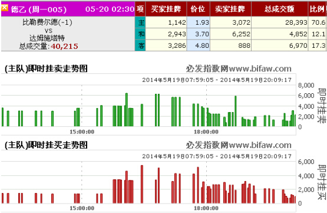Screen dimensions: 327x213
Task: Click the 达姆施塔特 team name
Action: coord(47,38)
